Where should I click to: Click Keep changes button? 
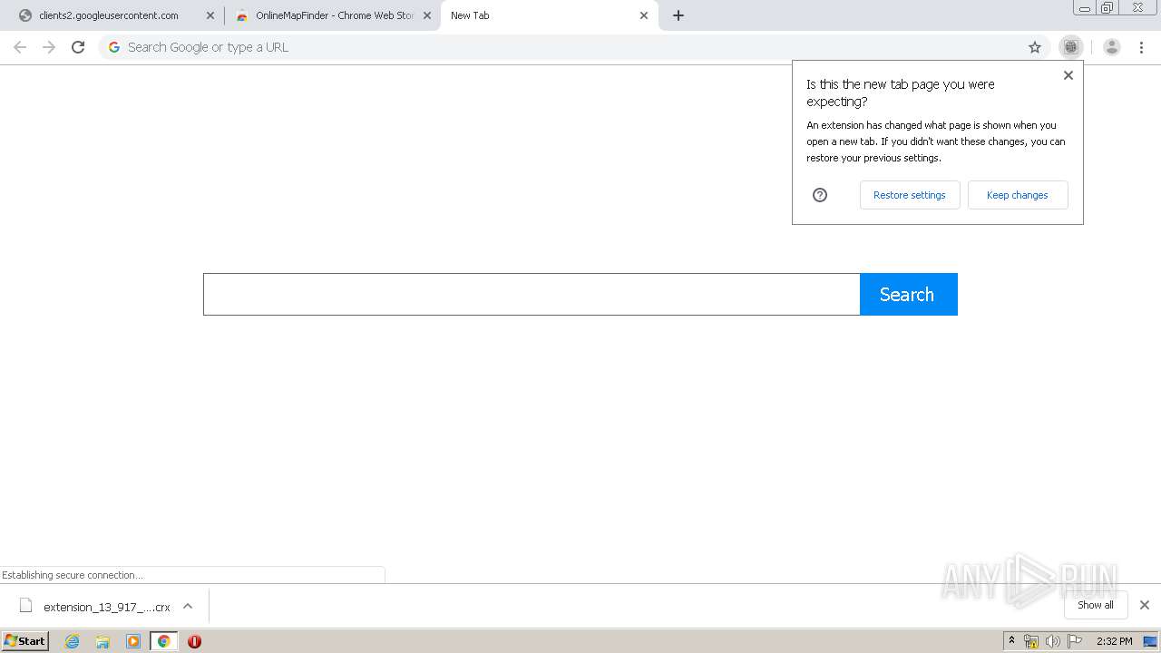pos(1018,195)
